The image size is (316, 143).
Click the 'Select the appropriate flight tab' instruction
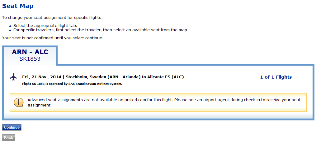coord(45,26)
